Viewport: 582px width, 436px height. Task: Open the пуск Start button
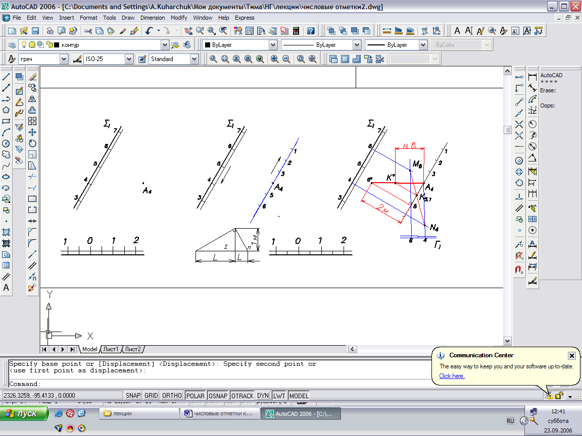click(24, 413)
